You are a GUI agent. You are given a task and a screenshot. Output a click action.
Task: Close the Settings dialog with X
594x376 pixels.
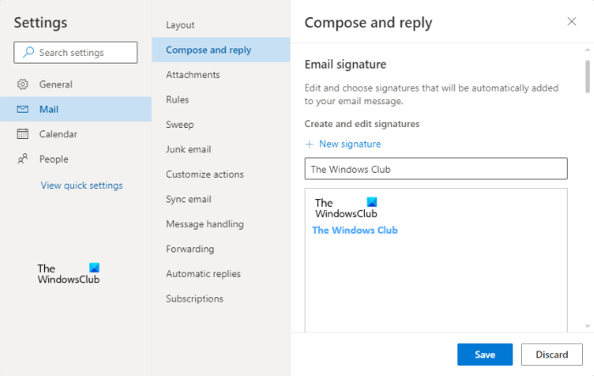click(571, 21)
